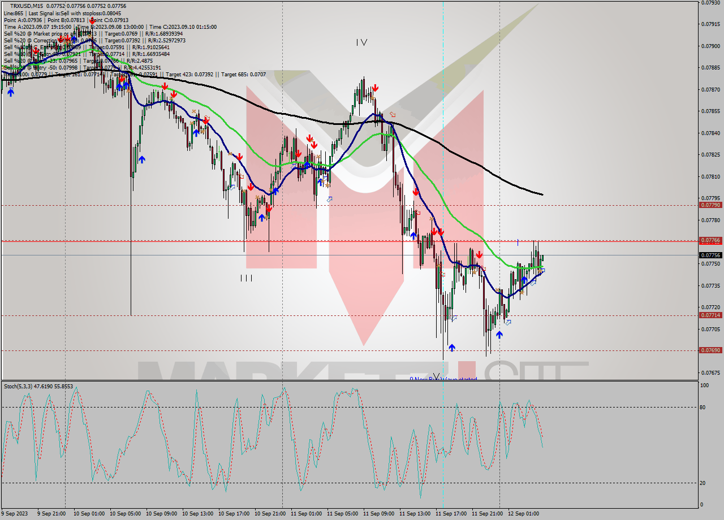Click the blue buy arrow at far-left chart edge
The image size is (724, 520).
pos(11,93)
